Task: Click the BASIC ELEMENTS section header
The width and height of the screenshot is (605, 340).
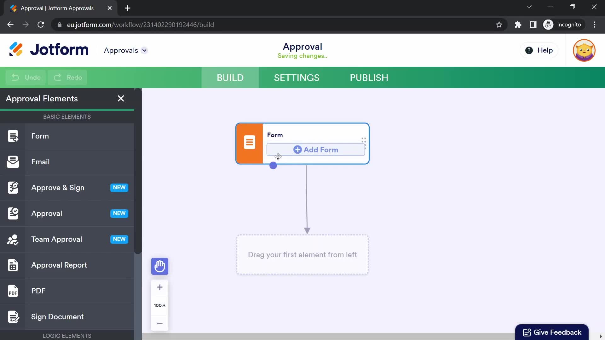Action: [67, 117]
